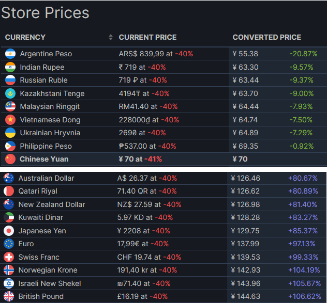Screen dimensions: 327x303
Task: Select the Ukrainian Hryvnia currency name
Action: coord(50,133)
